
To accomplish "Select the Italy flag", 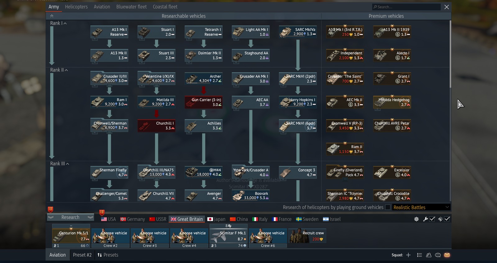I will tap(255, 219).
